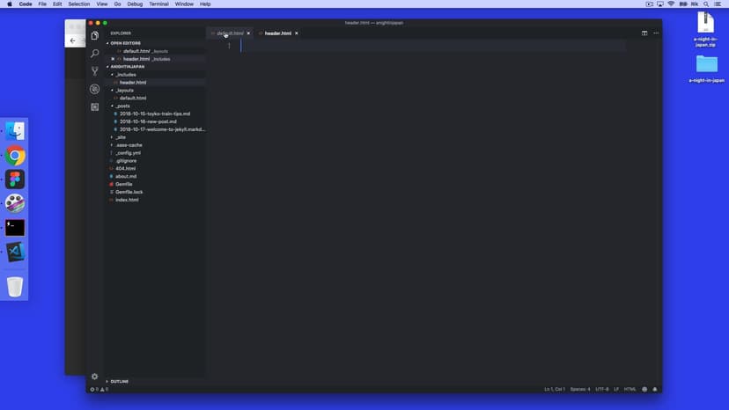Close the header.html editor tab

tap(297, 33)
